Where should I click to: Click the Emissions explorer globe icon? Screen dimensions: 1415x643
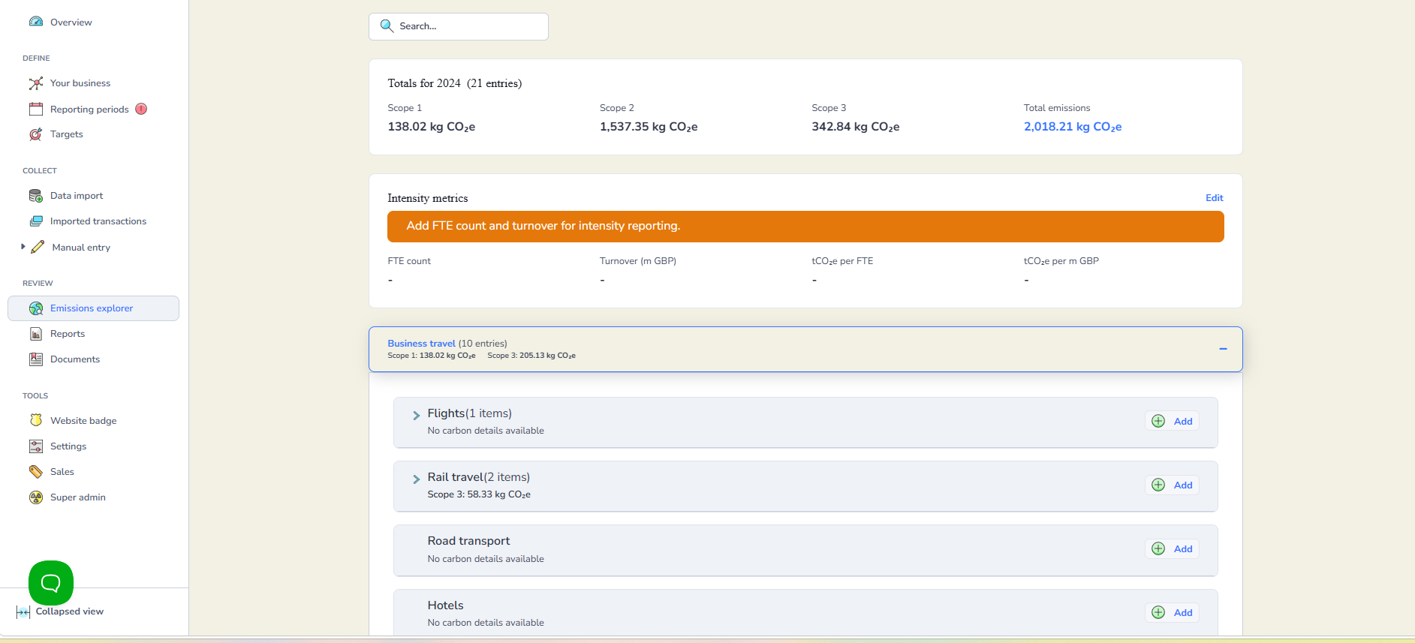coord(36,308)
